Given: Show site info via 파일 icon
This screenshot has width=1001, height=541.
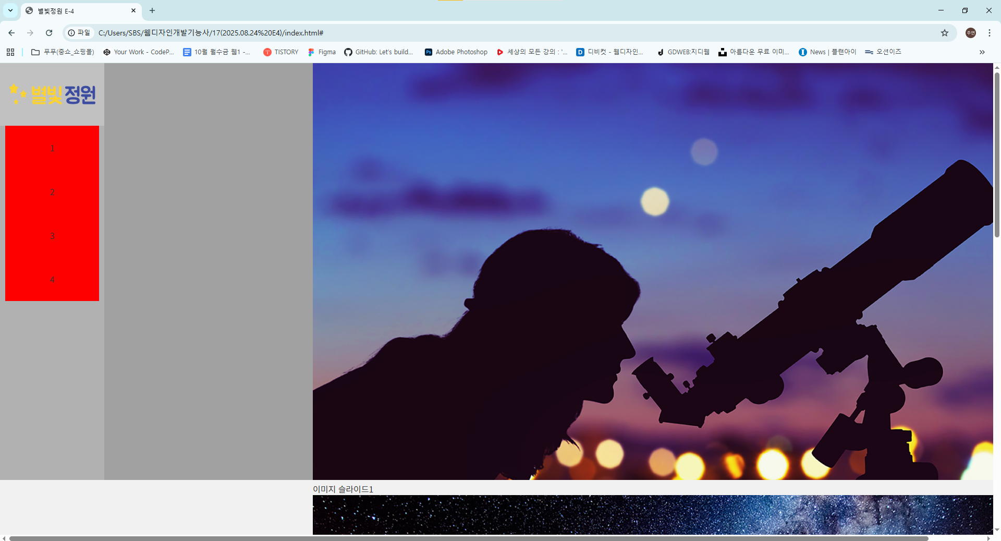Looking at the screenshot, I should pyautogui.click(x=79, y=33).
